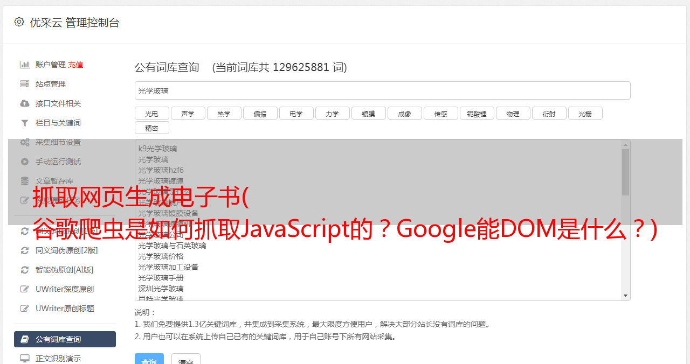Click the gears icon for 采集细节设置
Image resolution: width=690 pixels, height=364 pixels.
(x=25, y=142)
